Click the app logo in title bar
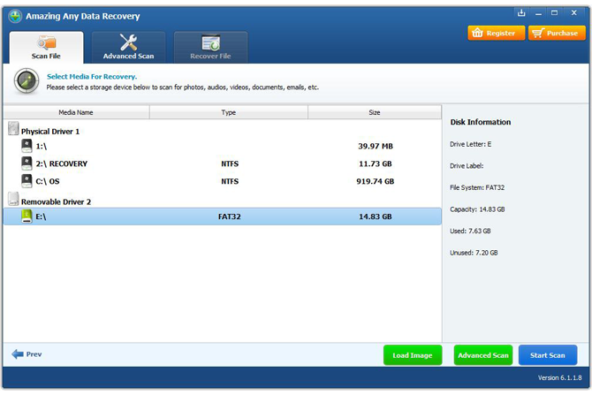Viewport: 592px width, 395px height. pyautogui.click(x=15, y=16)
